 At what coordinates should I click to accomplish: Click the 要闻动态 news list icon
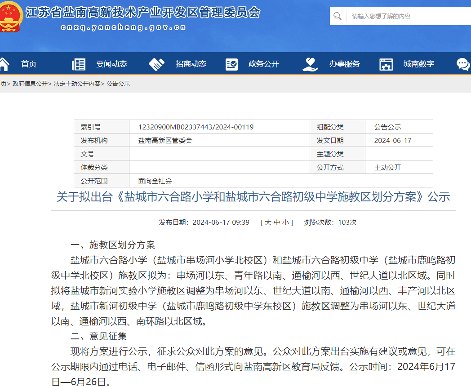tap(79, 64)
